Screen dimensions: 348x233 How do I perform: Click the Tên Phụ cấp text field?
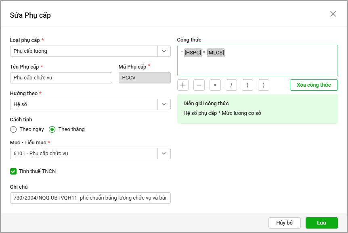coord(61,78)
